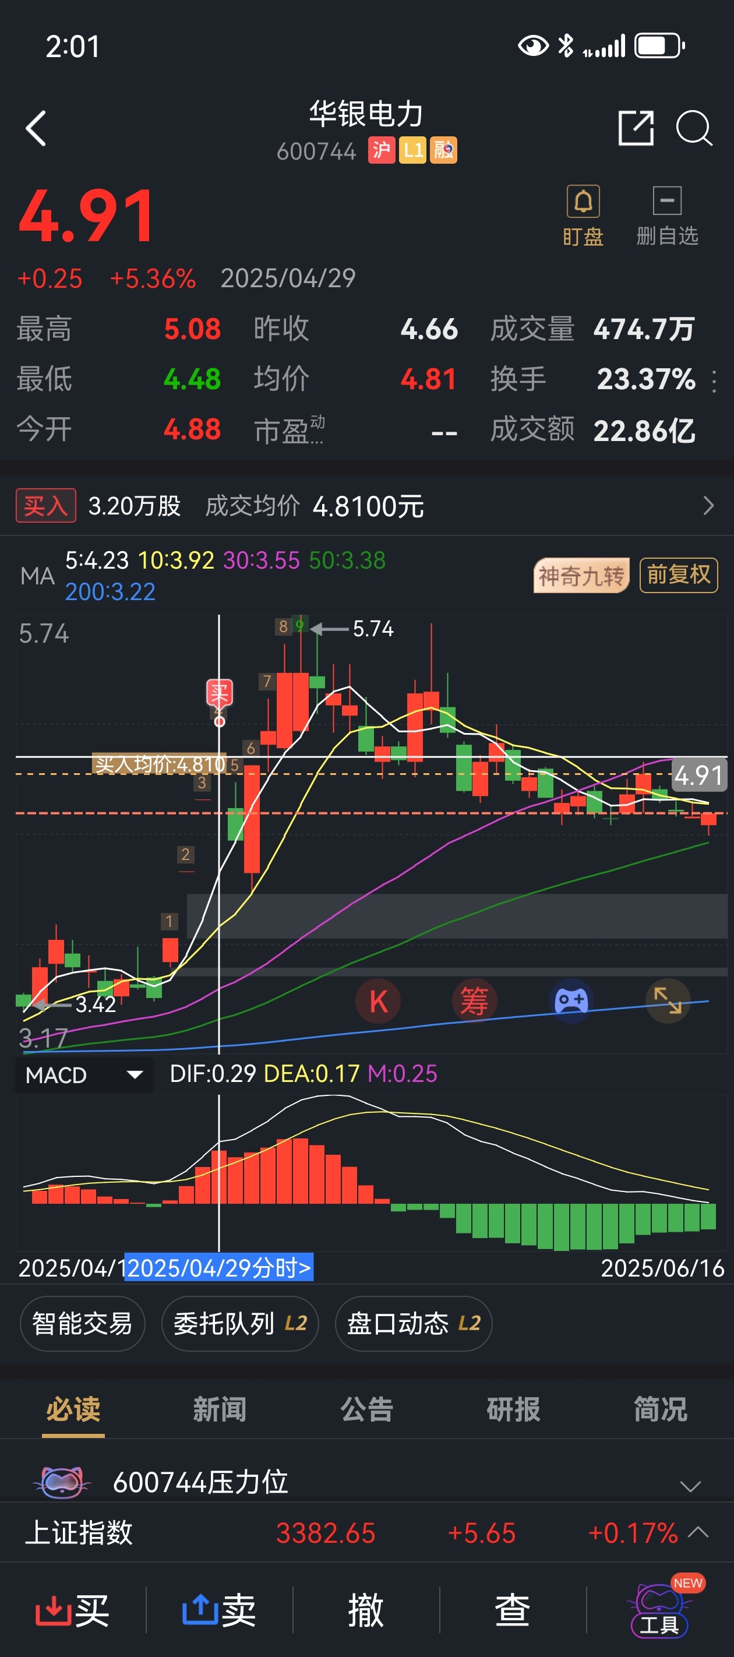734x1657 pixels.
Task: Tap the +5.36% change percentage
Action: 153,278
